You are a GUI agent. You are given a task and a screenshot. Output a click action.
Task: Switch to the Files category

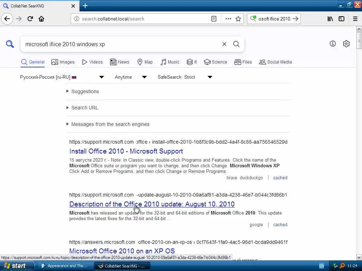243,62
